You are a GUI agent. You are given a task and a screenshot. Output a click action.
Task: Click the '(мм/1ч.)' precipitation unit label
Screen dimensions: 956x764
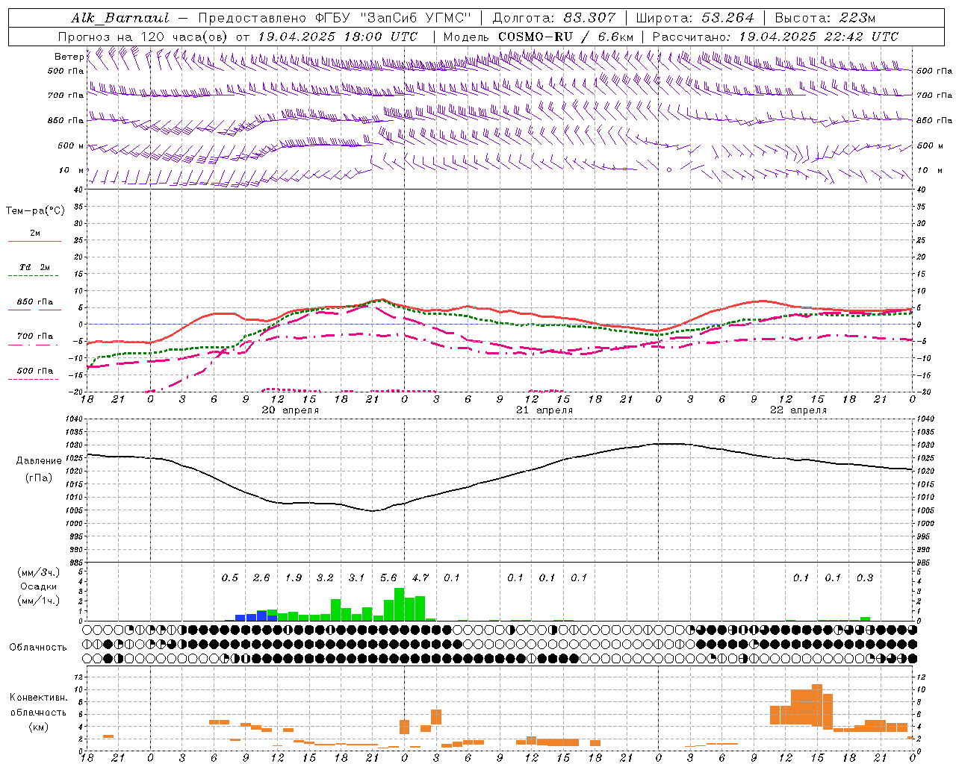tap(38, 601)
